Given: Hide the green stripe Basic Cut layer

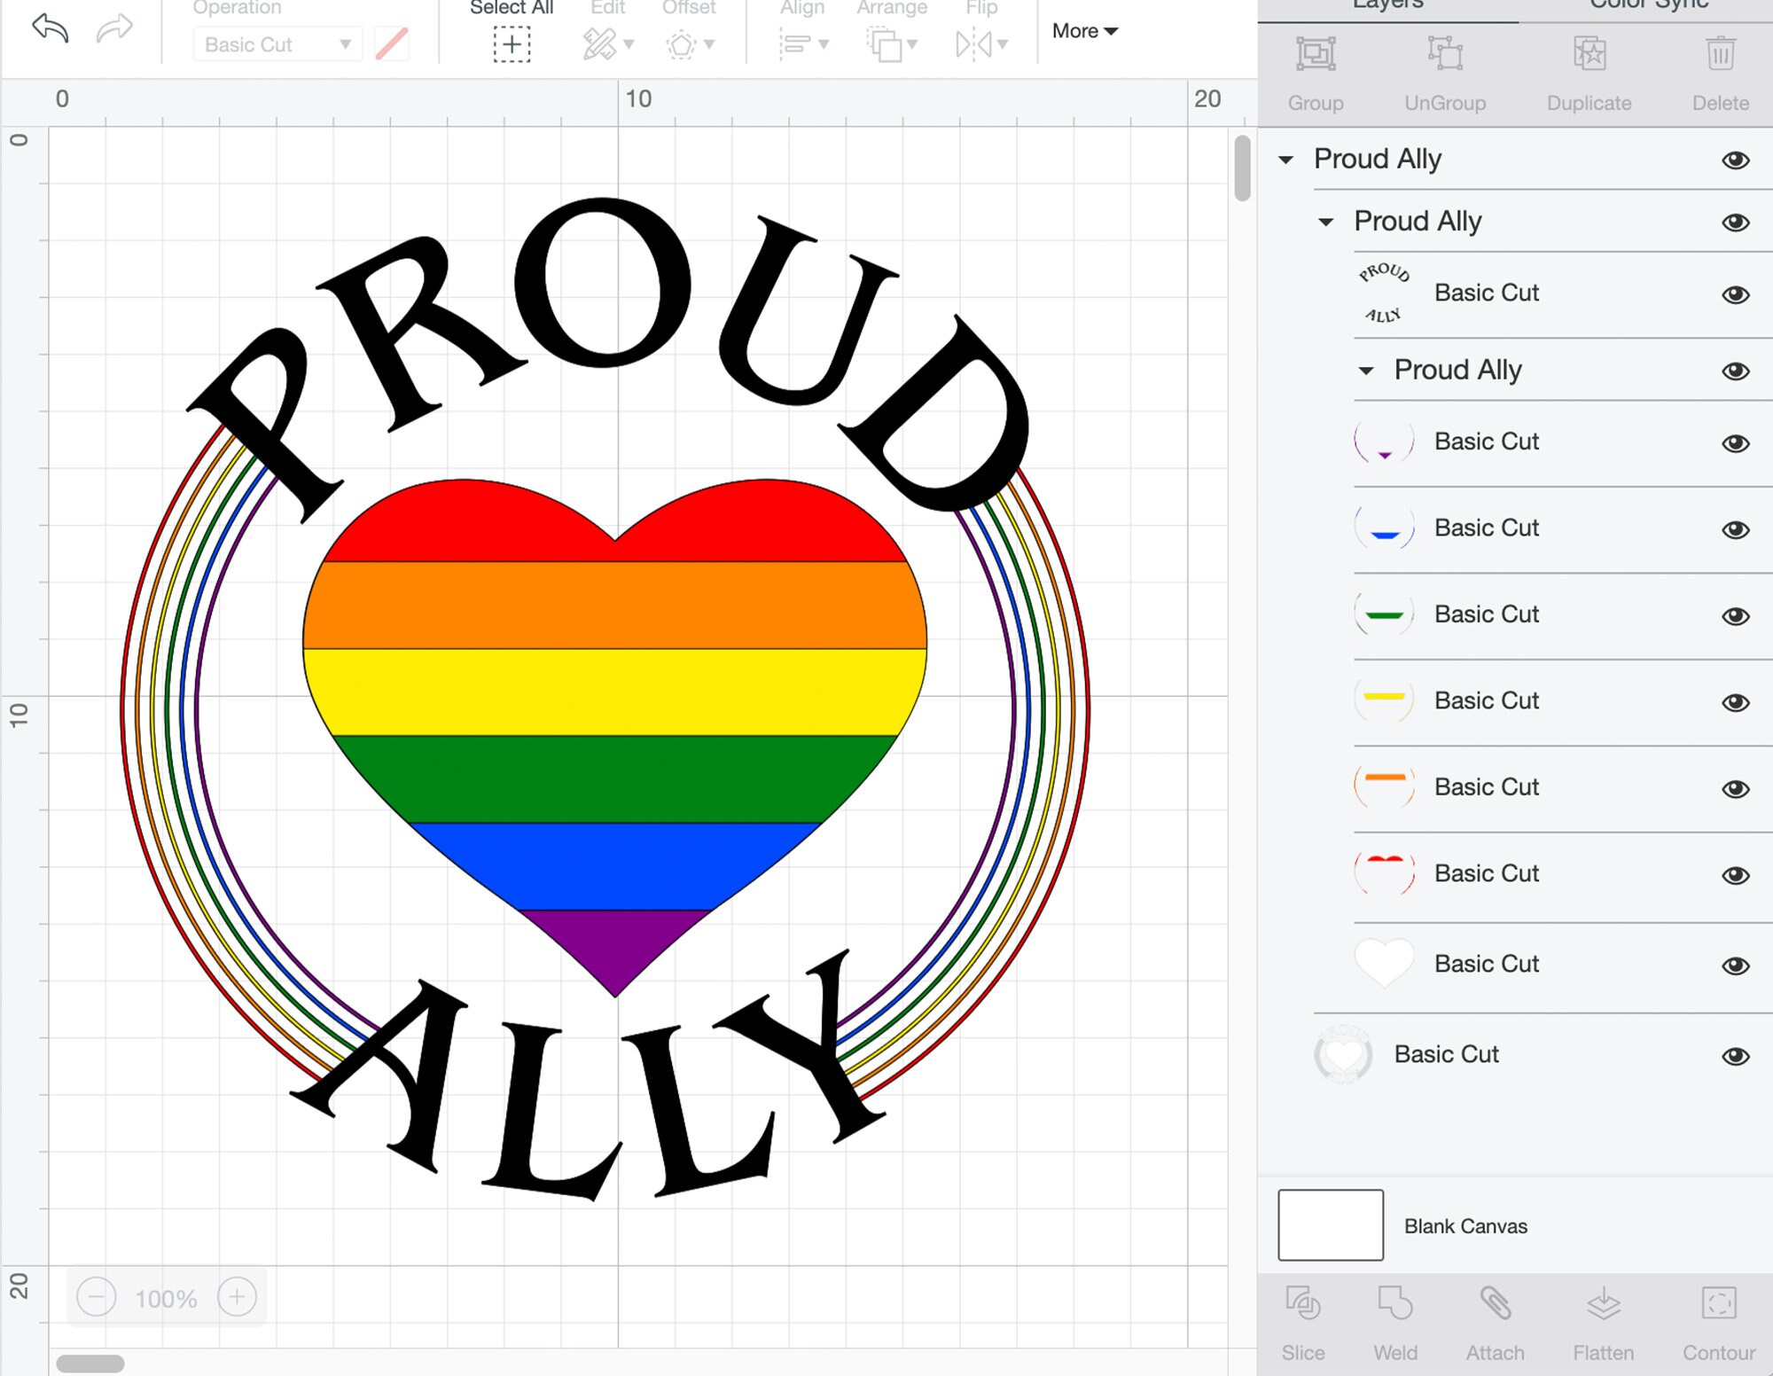Looking at the screenshot, I should (x=1735, y=616).
